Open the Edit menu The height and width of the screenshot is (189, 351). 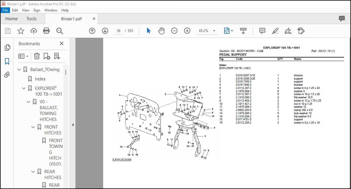point(15,10)
